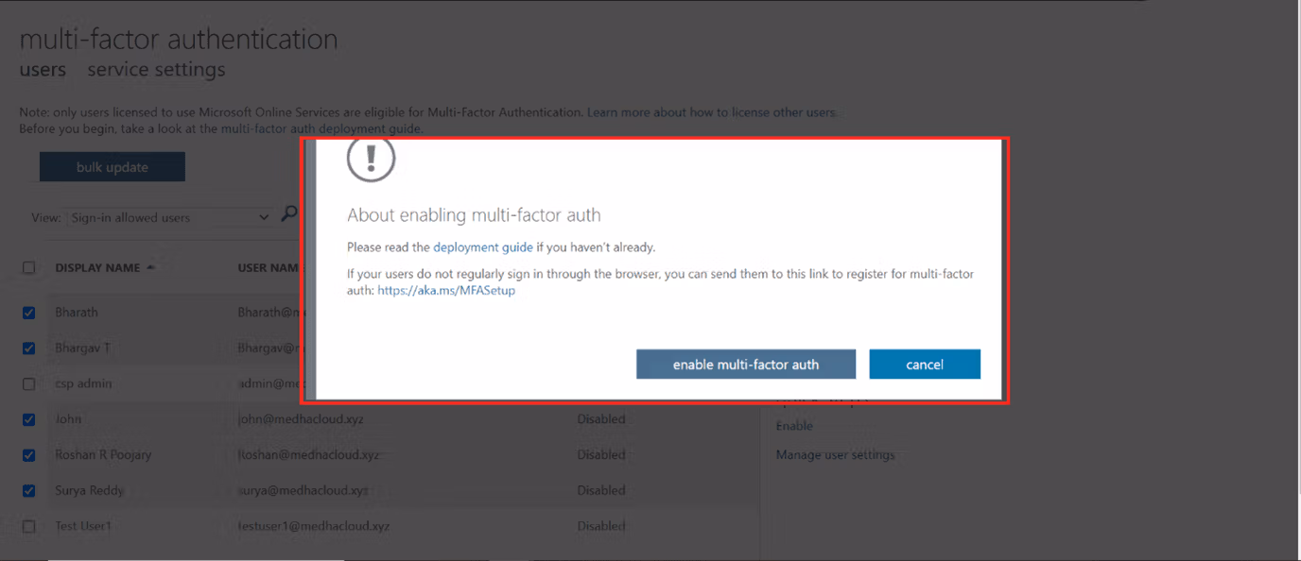Check the csp admin checkbox

point(27,383)
